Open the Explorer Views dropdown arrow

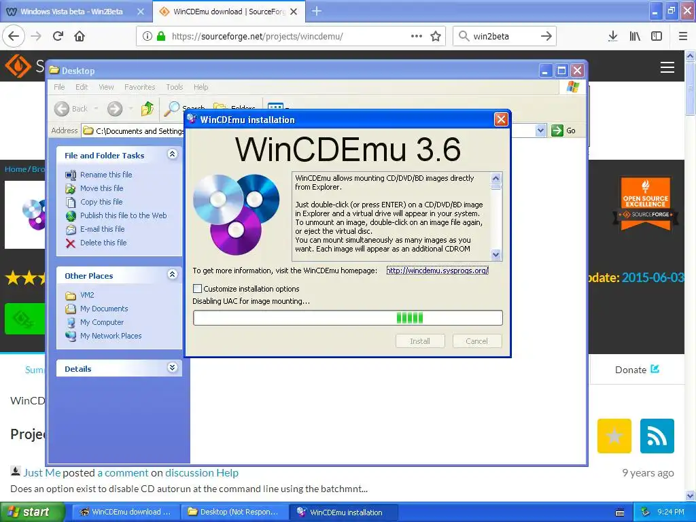click(x=288, y=108)
